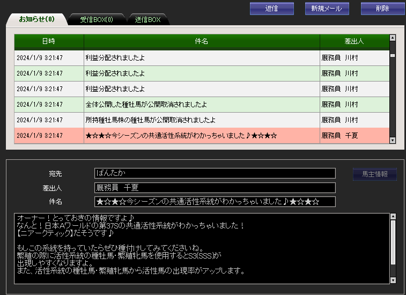This screenshot has width=406, height=295.
Task: Click the 削除 delete button
Action: pos(382,9)
